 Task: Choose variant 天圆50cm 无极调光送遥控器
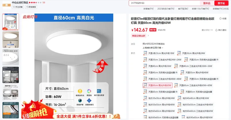[201, 79]
